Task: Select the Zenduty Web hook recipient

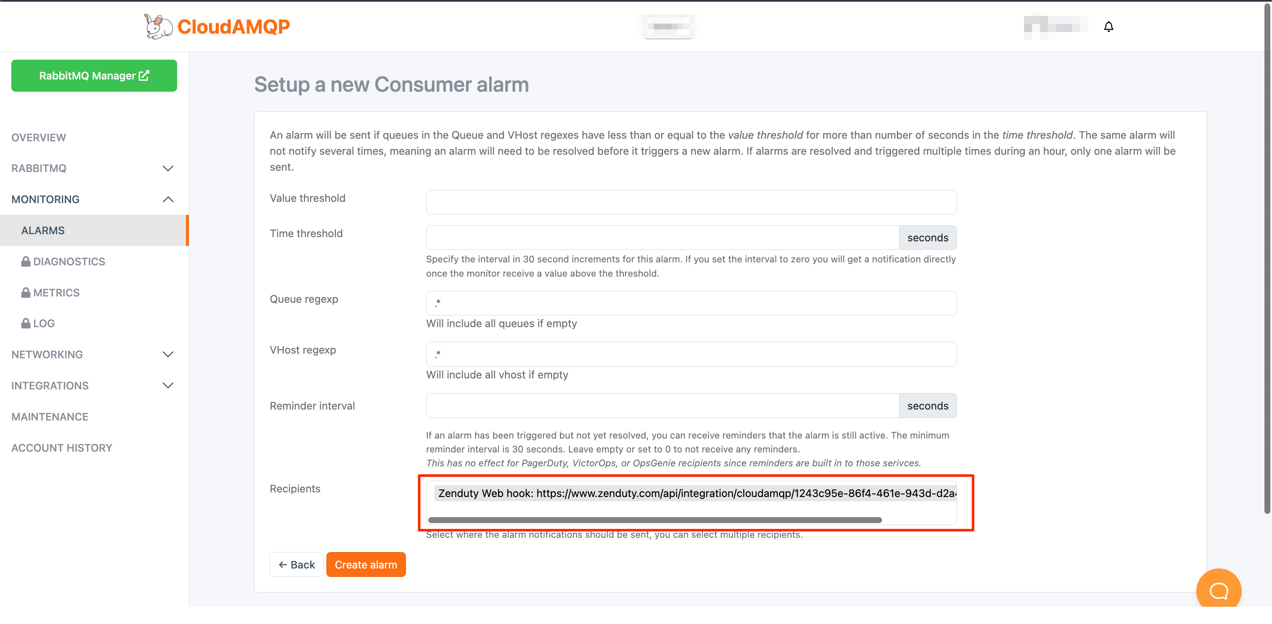Action: (x=694, y=493)
